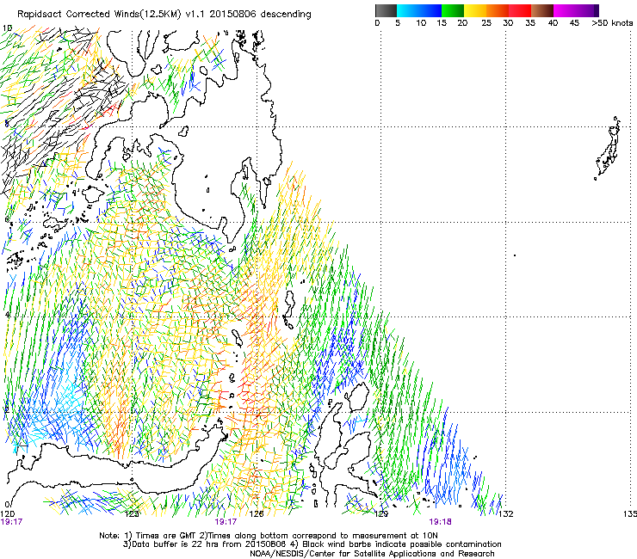Pick the brown 35–40 knot legend segment
This screenshot has width=637, height=559.
(x=542, y=10)
